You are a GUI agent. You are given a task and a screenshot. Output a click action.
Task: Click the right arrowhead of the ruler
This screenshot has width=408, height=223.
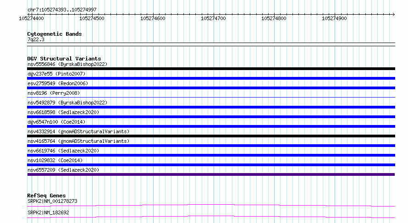point(393,14)
